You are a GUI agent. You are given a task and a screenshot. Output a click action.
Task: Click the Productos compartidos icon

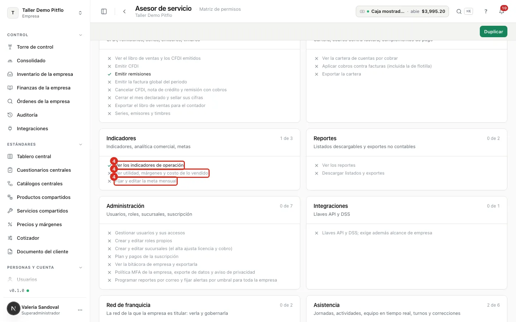coord(10,197)
